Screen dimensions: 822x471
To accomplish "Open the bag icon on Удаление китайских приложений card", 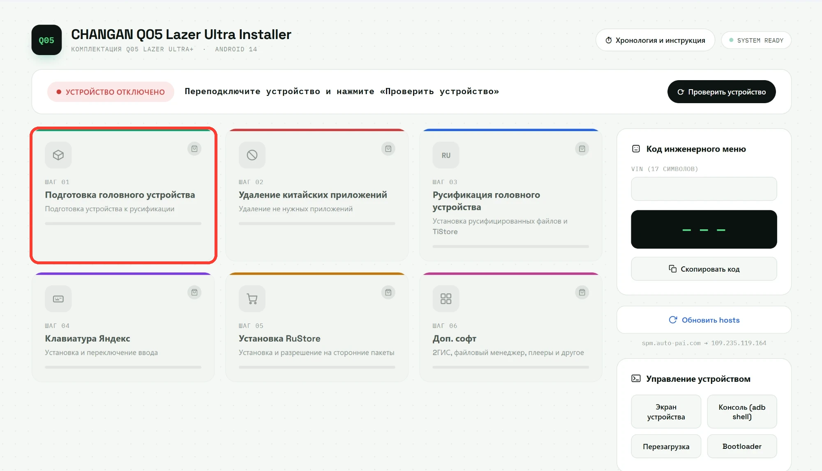I will [x=388, y=149].
